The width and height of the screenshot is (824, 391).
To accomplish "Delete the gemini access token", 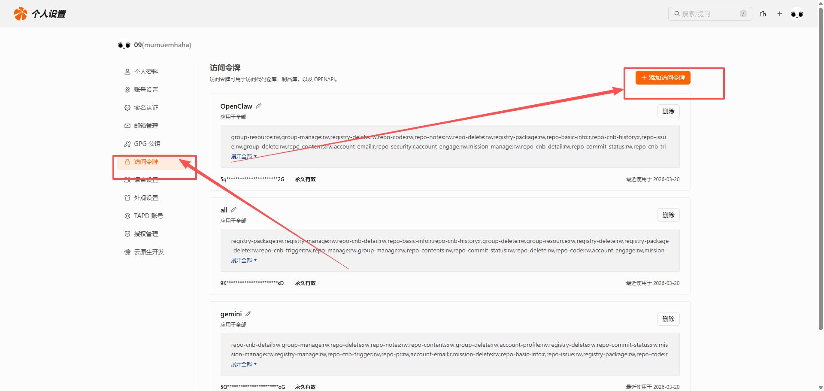I will (668, 319).
